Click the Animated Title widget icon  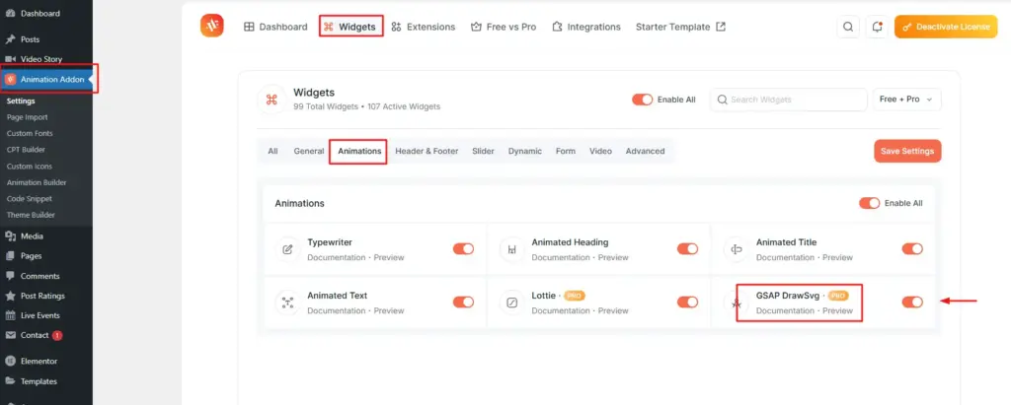coord(737,249)
